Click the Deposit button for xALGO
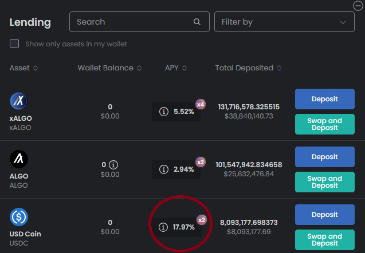365x253 pixels. (325, 99)
